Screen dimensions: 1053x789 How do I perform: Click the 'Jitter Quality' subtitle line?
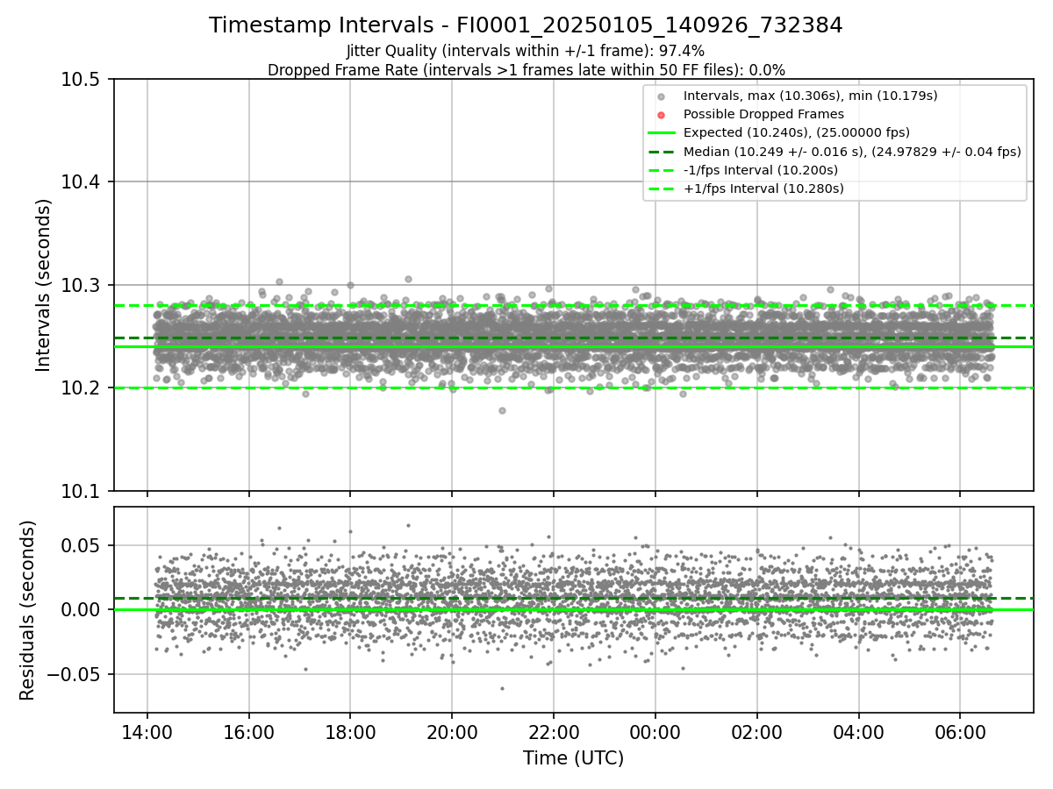pos(526,51)
